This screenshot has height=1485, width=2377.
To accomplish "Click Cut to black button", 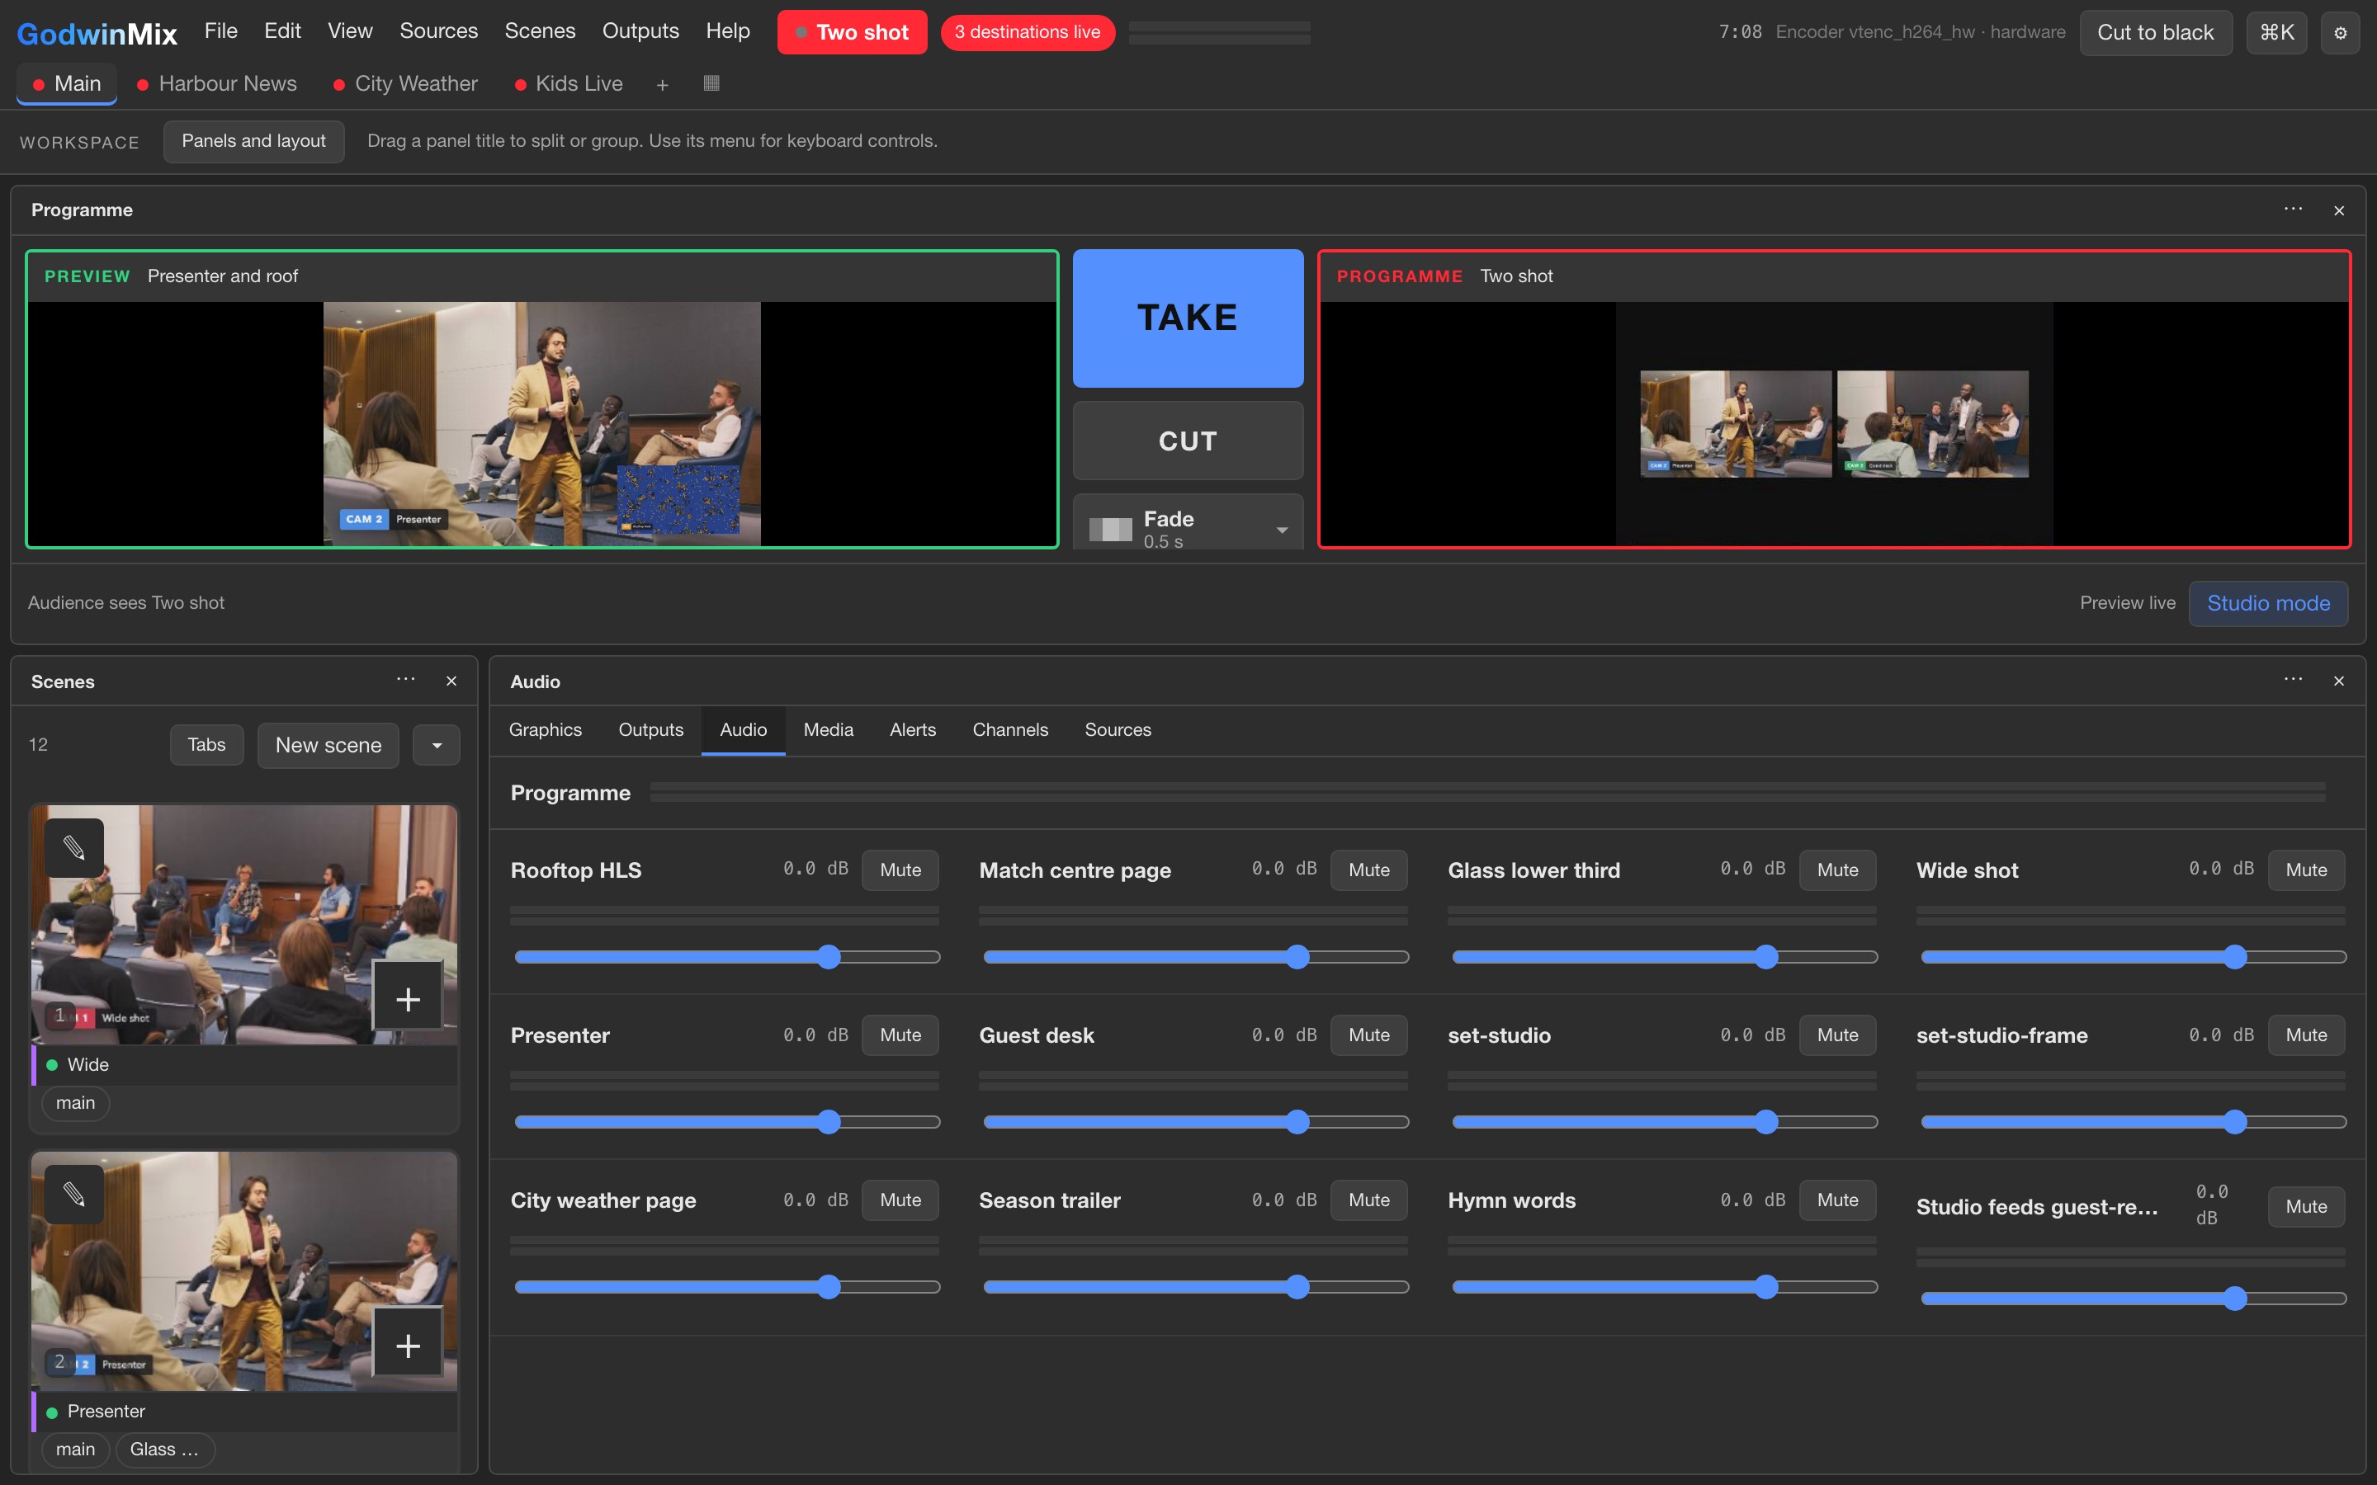I will tap(2155, 32).
